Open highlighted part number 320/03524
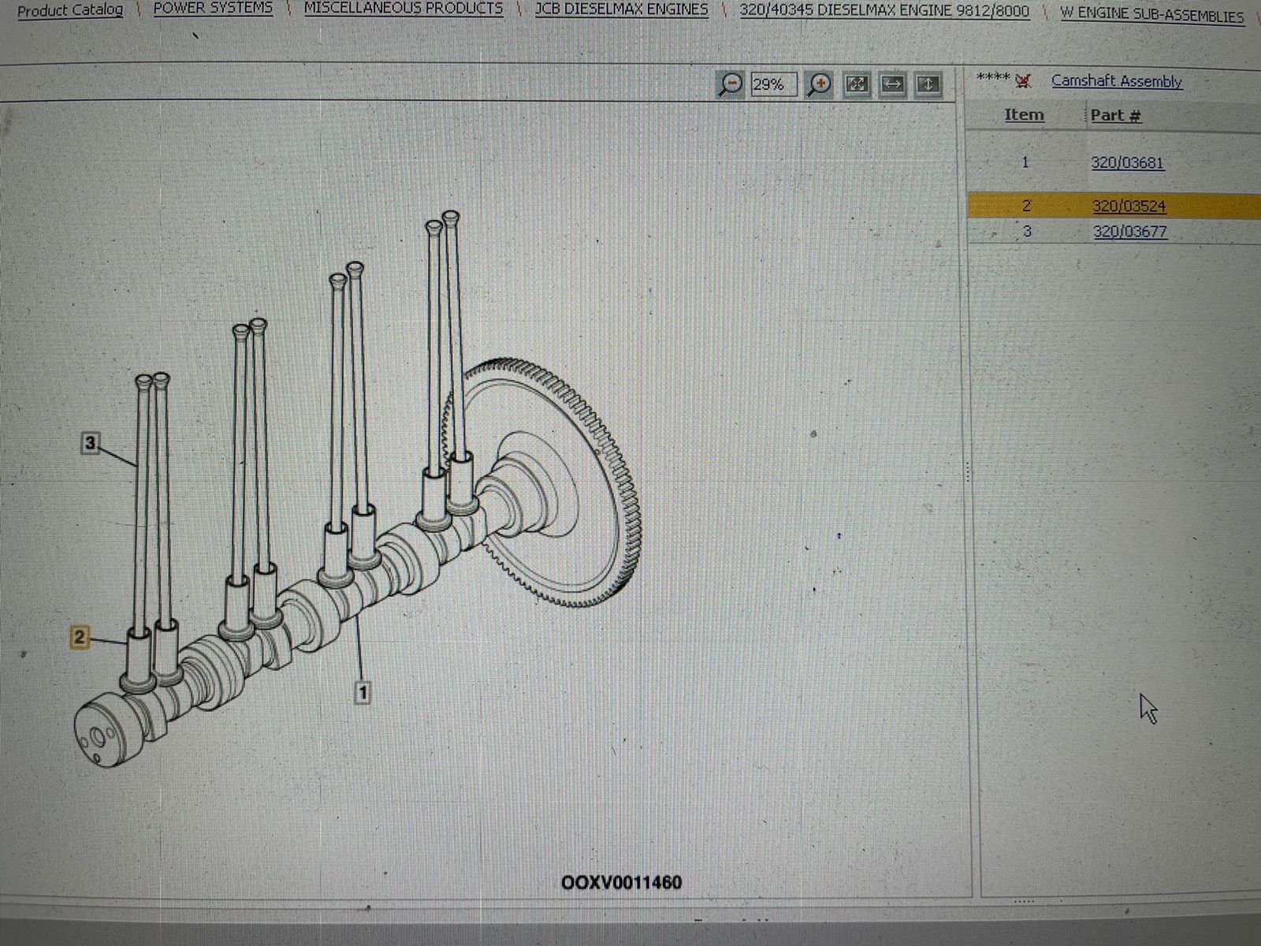The height and width of the screenshot is (946, 1261). point(1129,207)
